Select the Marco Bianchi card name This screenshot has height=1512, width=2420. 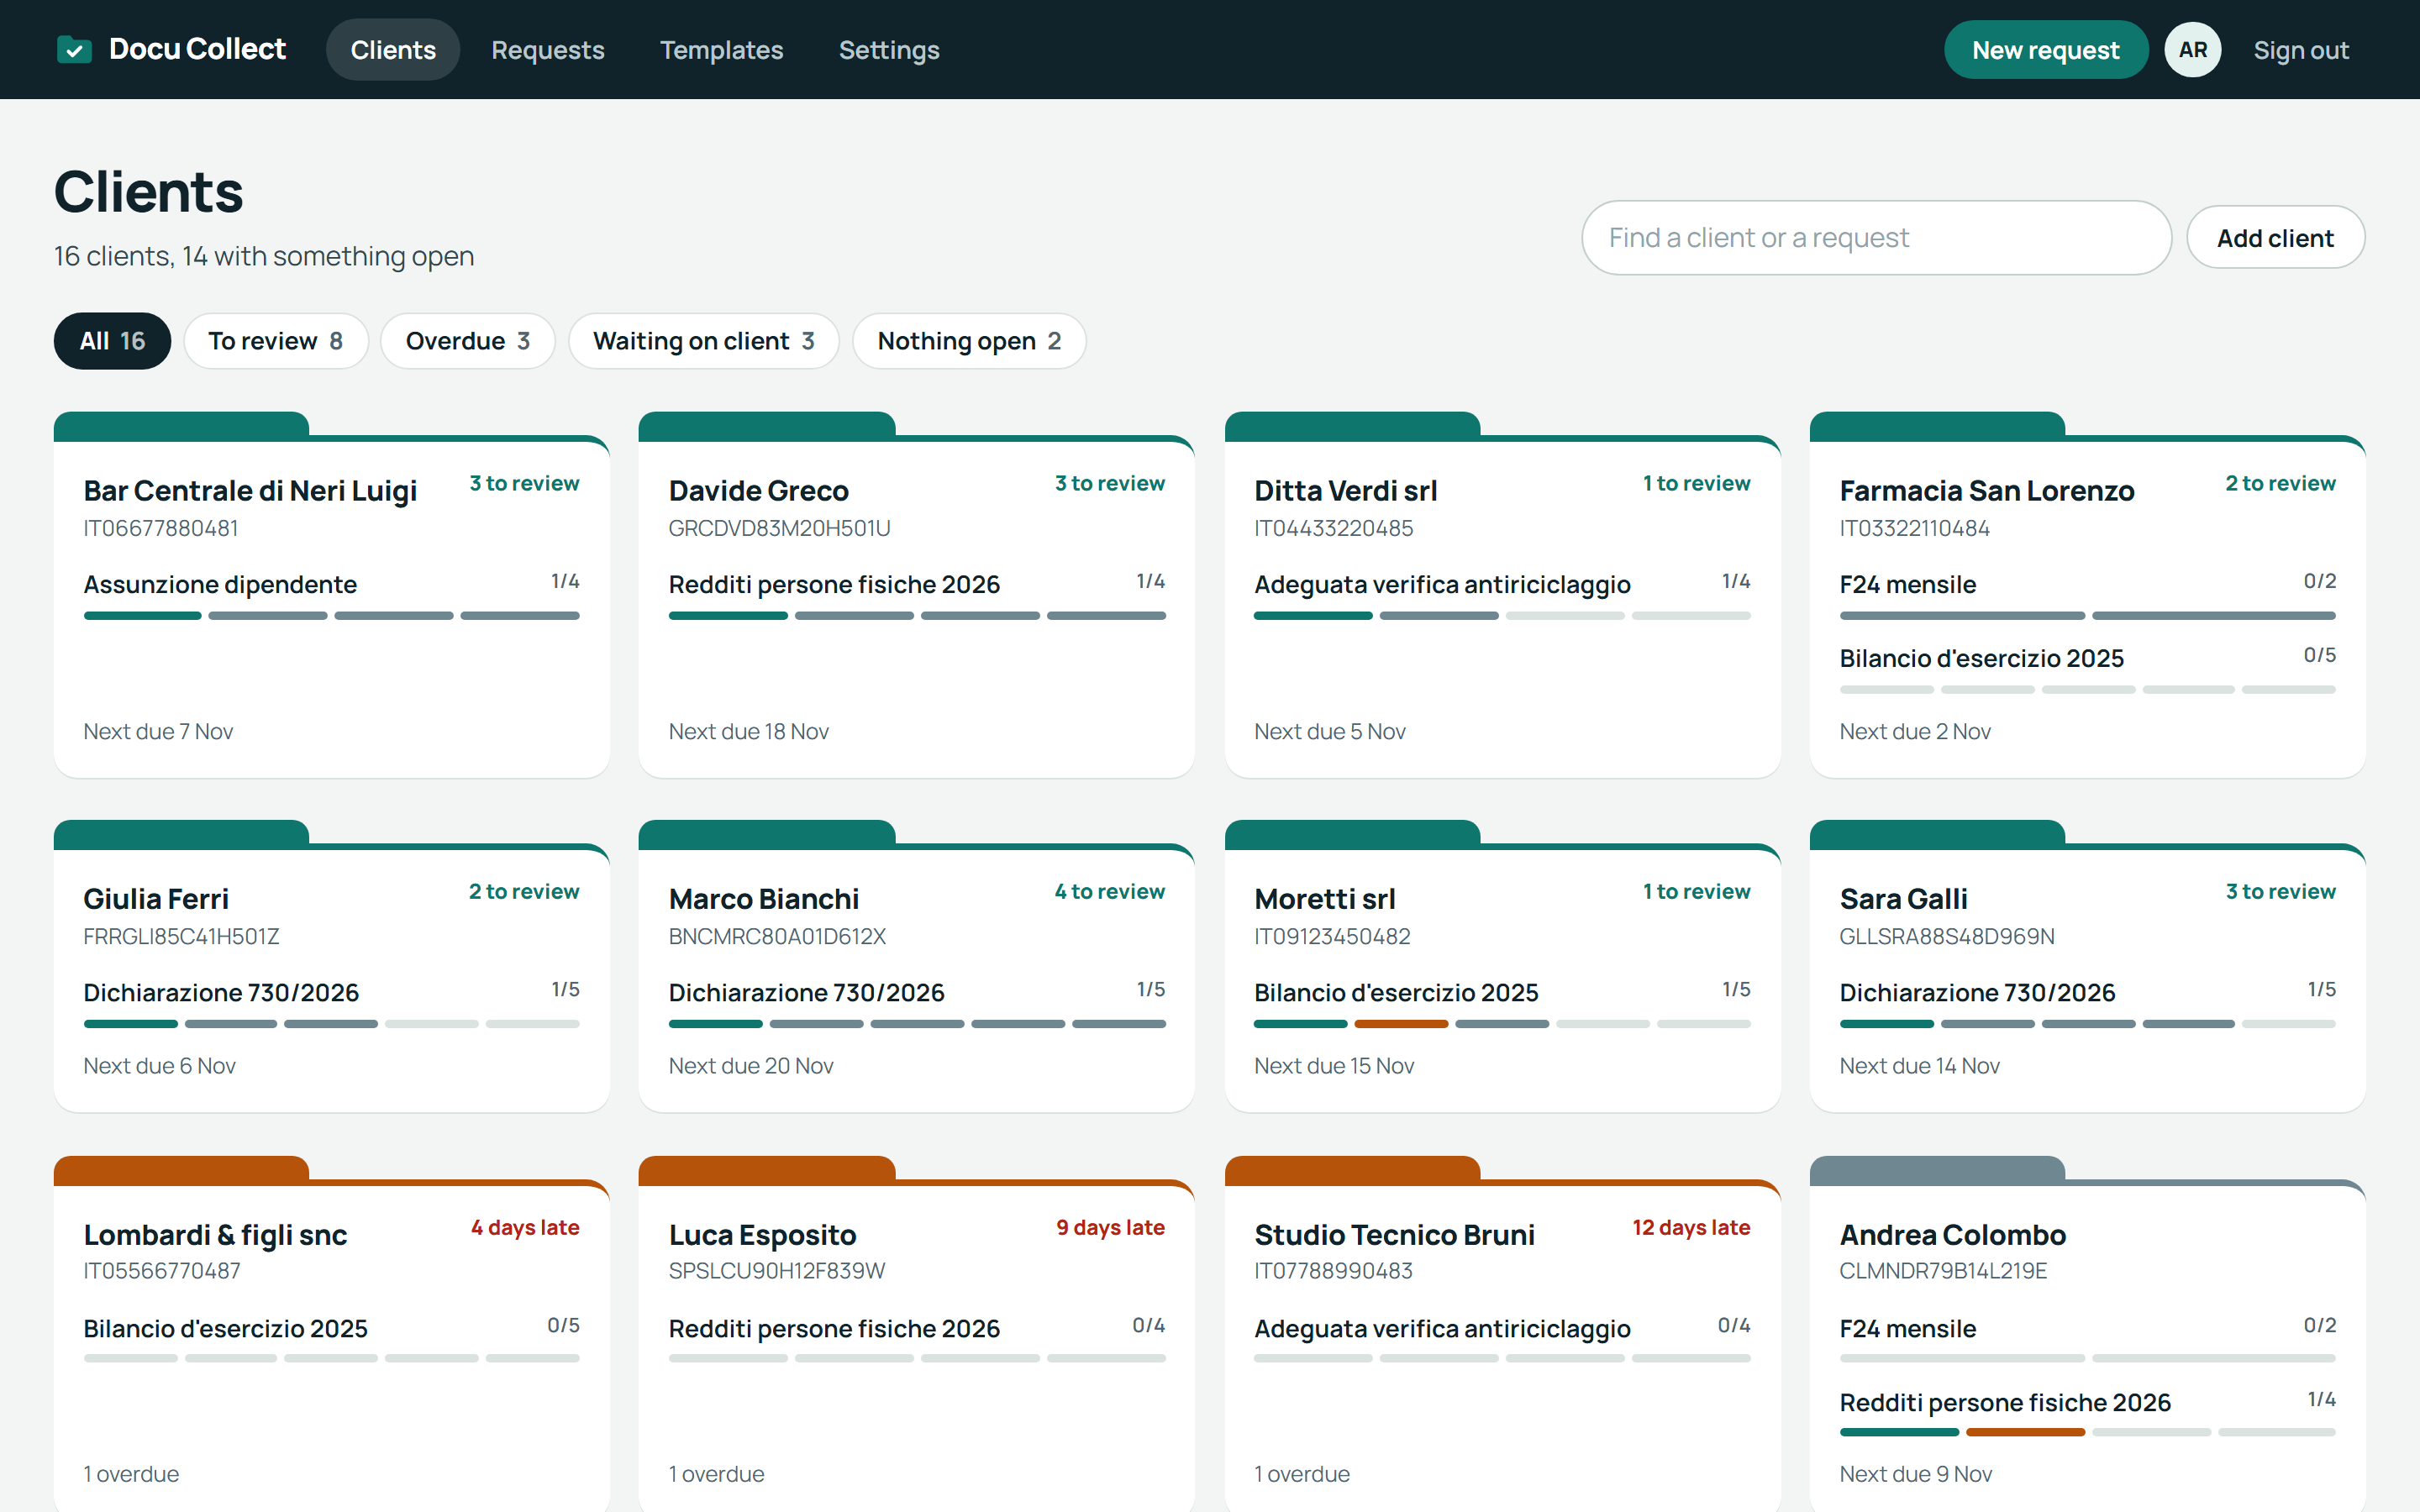coord(763,898)
